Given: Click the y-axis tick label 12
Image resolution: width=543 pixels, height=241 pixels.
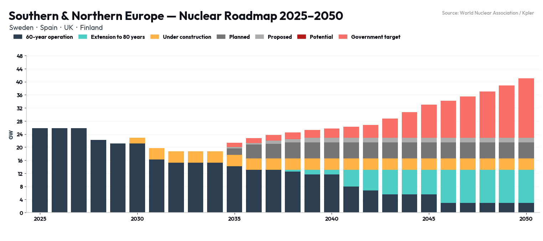Looking at the screenshot, I should coord(20,174).
